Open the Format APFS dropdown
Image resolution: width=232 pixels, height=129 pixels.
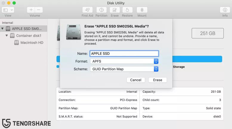124,61
